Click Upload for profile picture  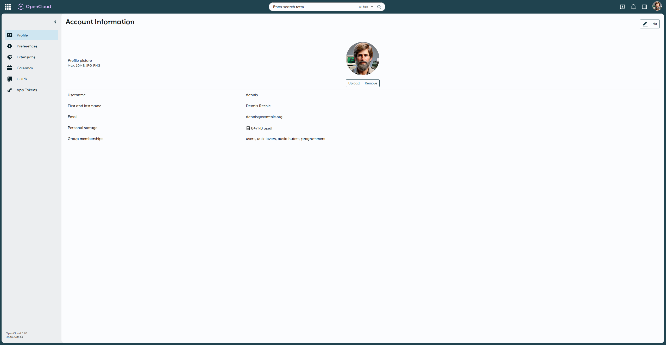[354, 83]
